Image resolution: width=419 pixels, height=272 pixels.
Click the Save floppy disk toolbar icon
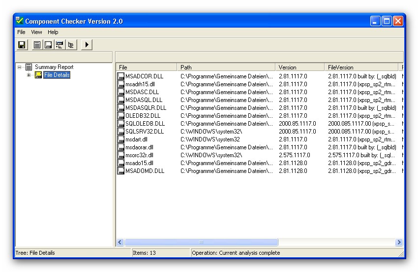22,45
